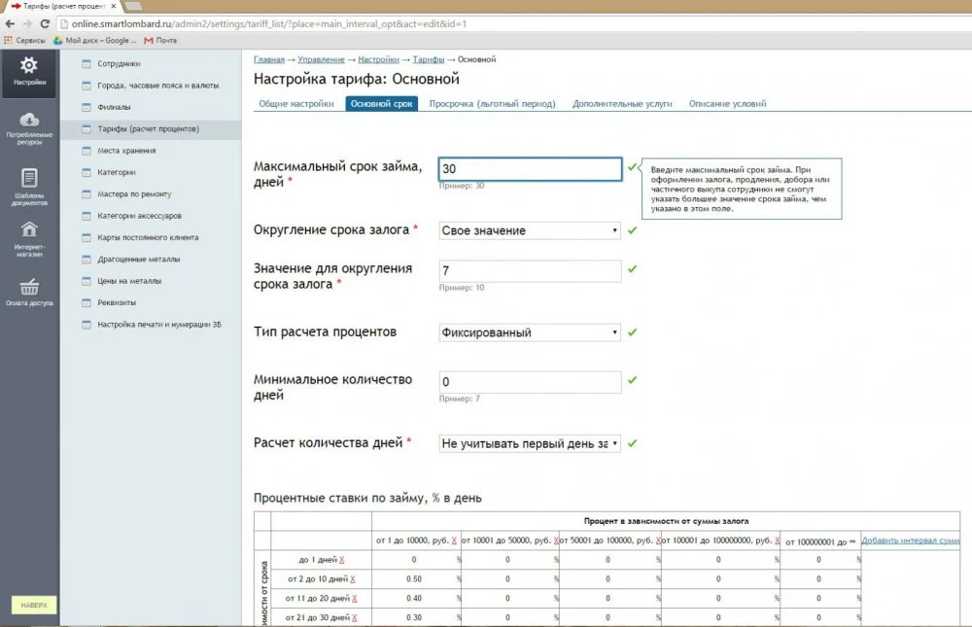Open Сервисы apps bookmark

pyautogui.click(x=25, y=40)
